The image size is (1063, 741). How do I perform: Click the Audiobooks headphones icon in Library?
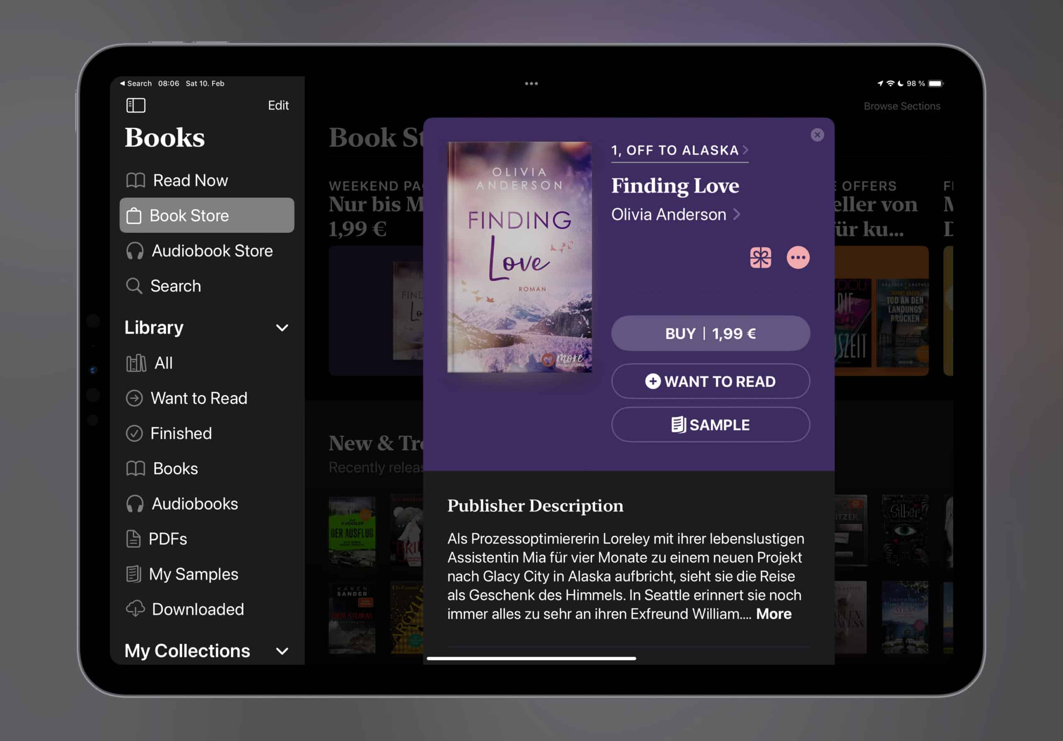click(x=135, y=504)
